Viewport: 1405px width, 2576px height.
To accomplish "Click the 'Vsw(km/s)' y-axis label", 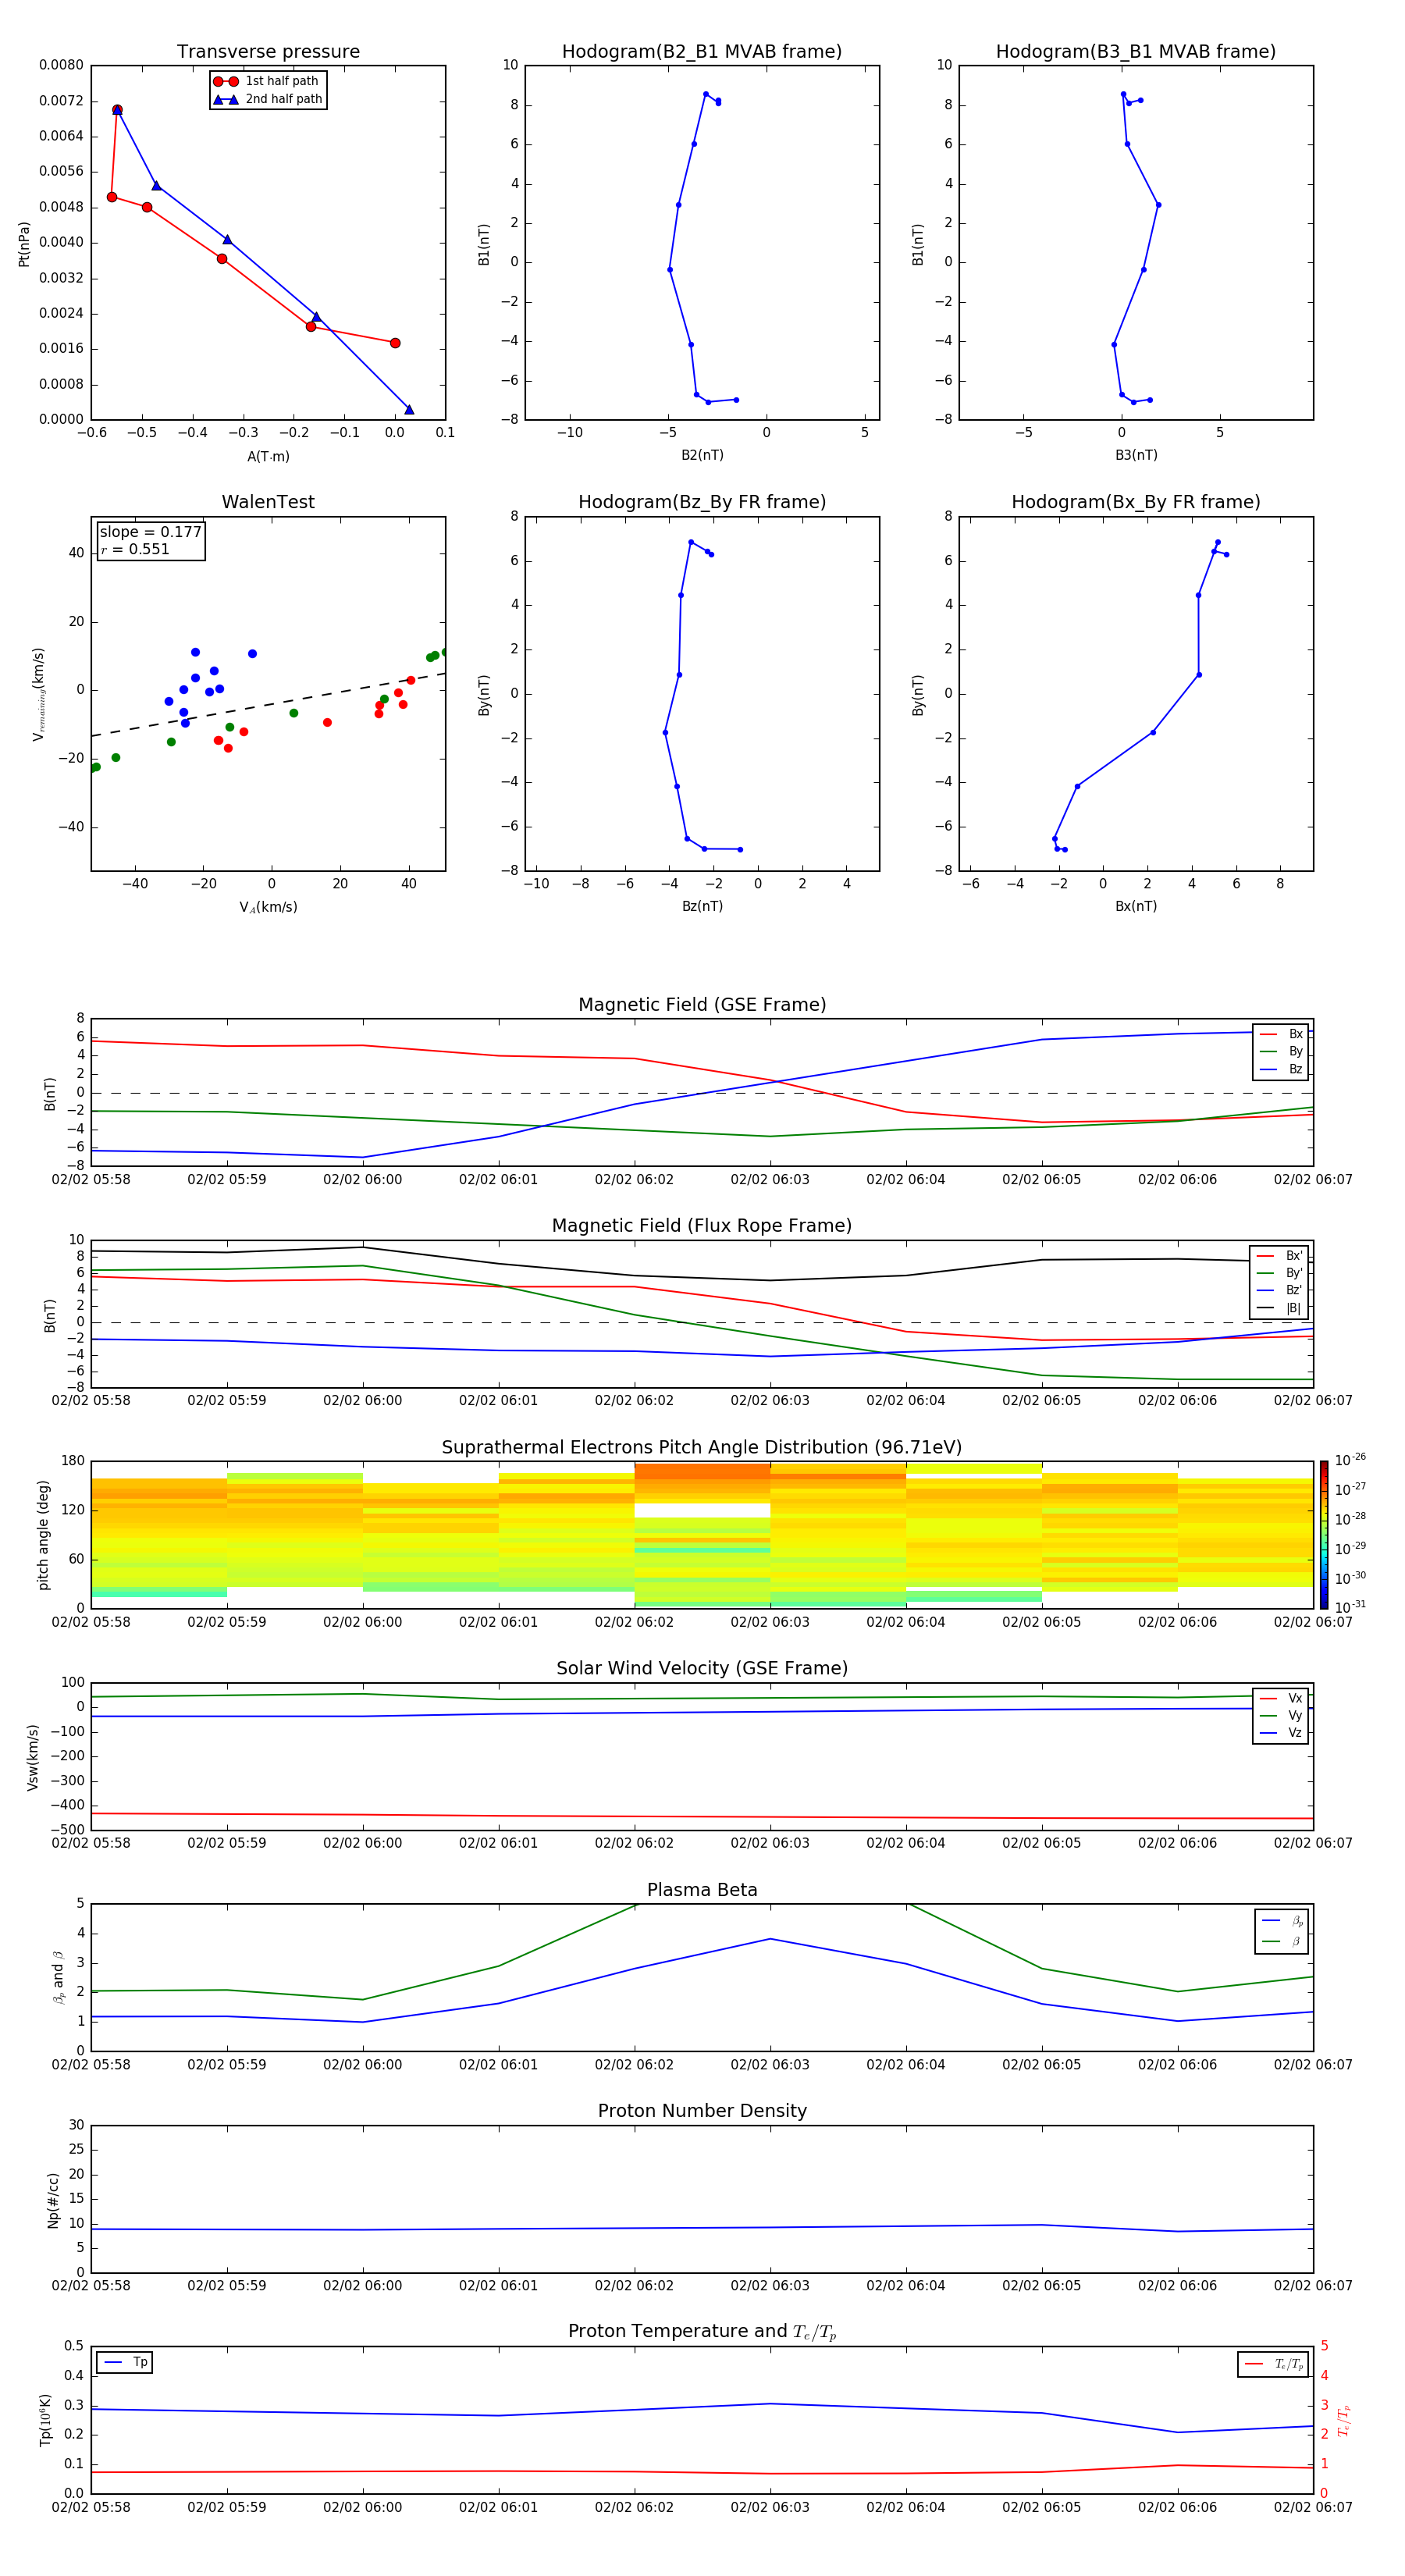I will [x=32, y=1757].
